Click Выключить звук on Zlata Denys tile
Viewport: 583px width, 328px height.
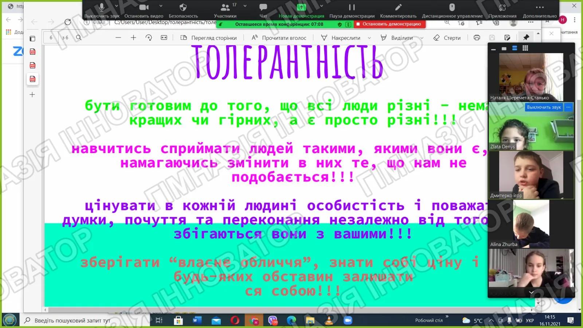coord(544,107)
